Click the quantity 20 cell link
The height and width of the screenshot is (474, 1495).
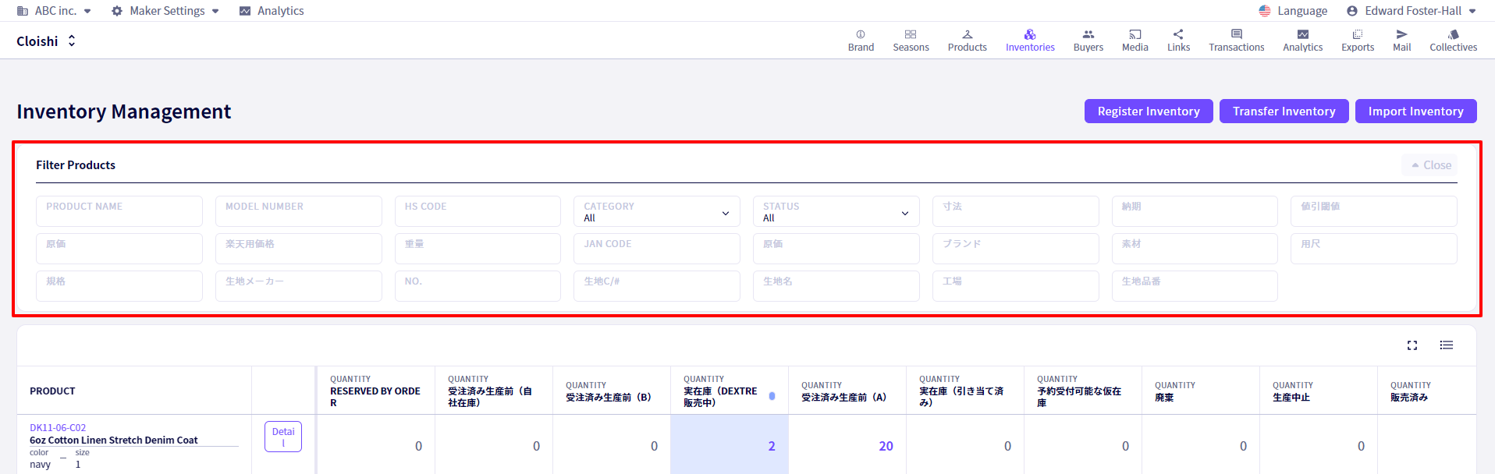(886, 446)
